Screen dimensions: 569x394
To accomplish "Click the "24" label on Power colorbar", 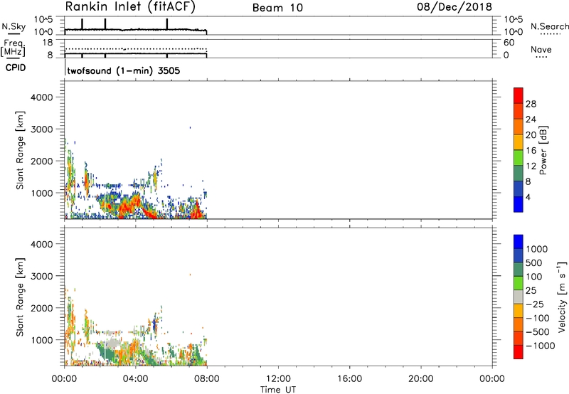I will point(531,119).
